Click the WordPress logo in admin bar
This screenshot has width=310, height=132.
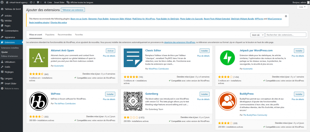2,2
